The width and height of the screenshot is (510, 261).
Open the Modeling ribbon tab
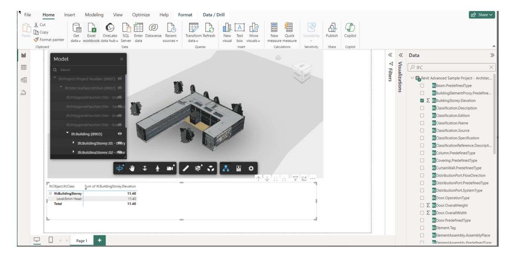click(x=94, y=15)
